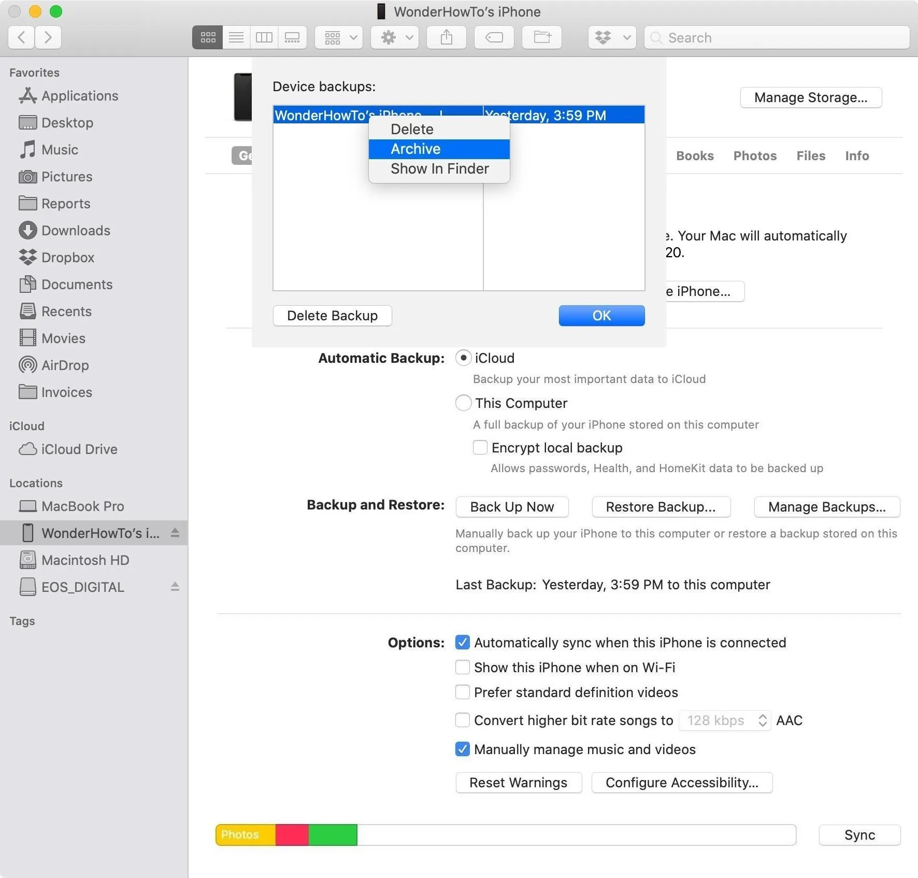Open the 128 kbps bit rate dropdown

pyautogui.click(x=725, y=720)
